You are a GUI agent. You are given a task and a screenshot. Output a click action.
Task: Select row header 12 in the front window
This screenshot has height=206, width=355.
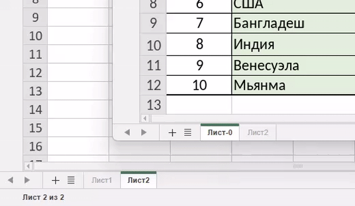tap(153, 85)
